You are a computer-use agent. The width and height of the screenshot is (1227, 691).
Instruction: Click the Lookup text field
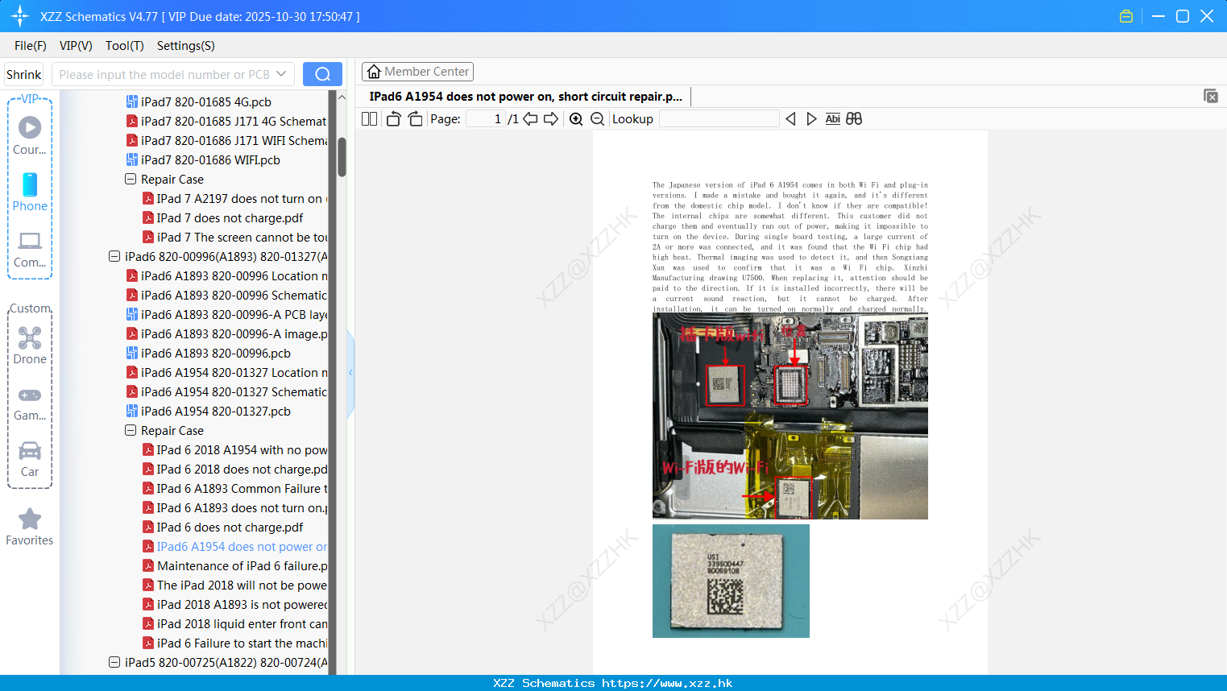(719, 119)
